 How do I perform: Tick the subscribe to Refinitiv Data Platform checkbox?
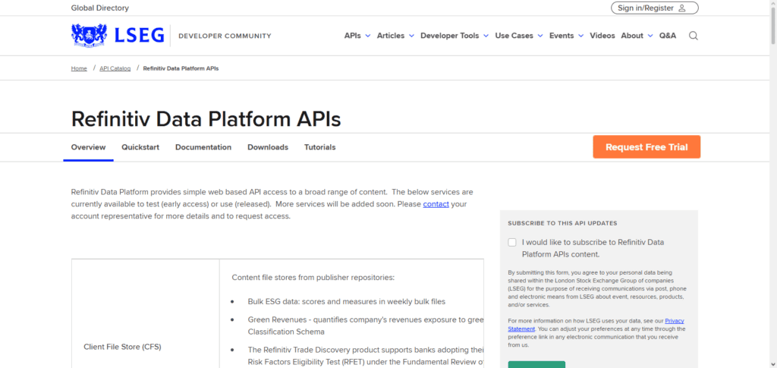pyautogui.click(x=512, y=243)
